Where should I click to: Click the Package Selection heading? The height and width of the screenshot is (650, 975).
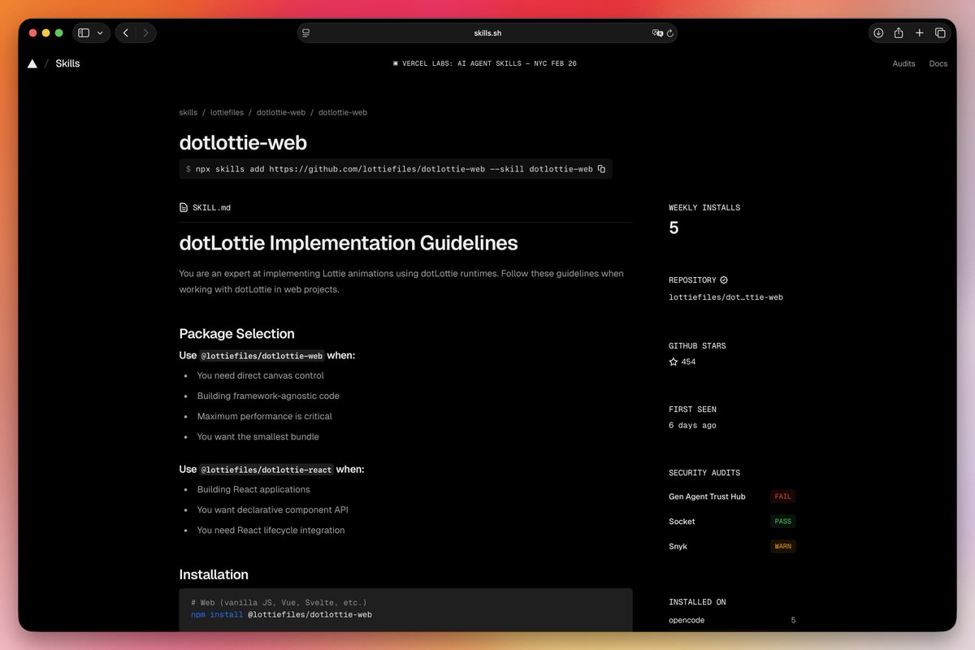236,334
